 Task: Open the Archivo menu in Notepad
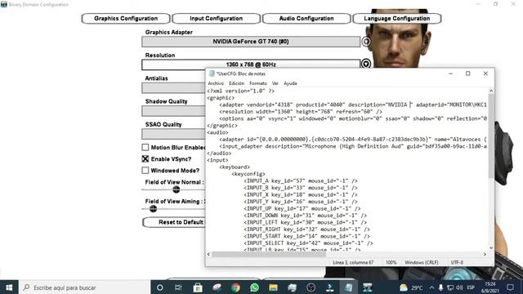(216, 83)
